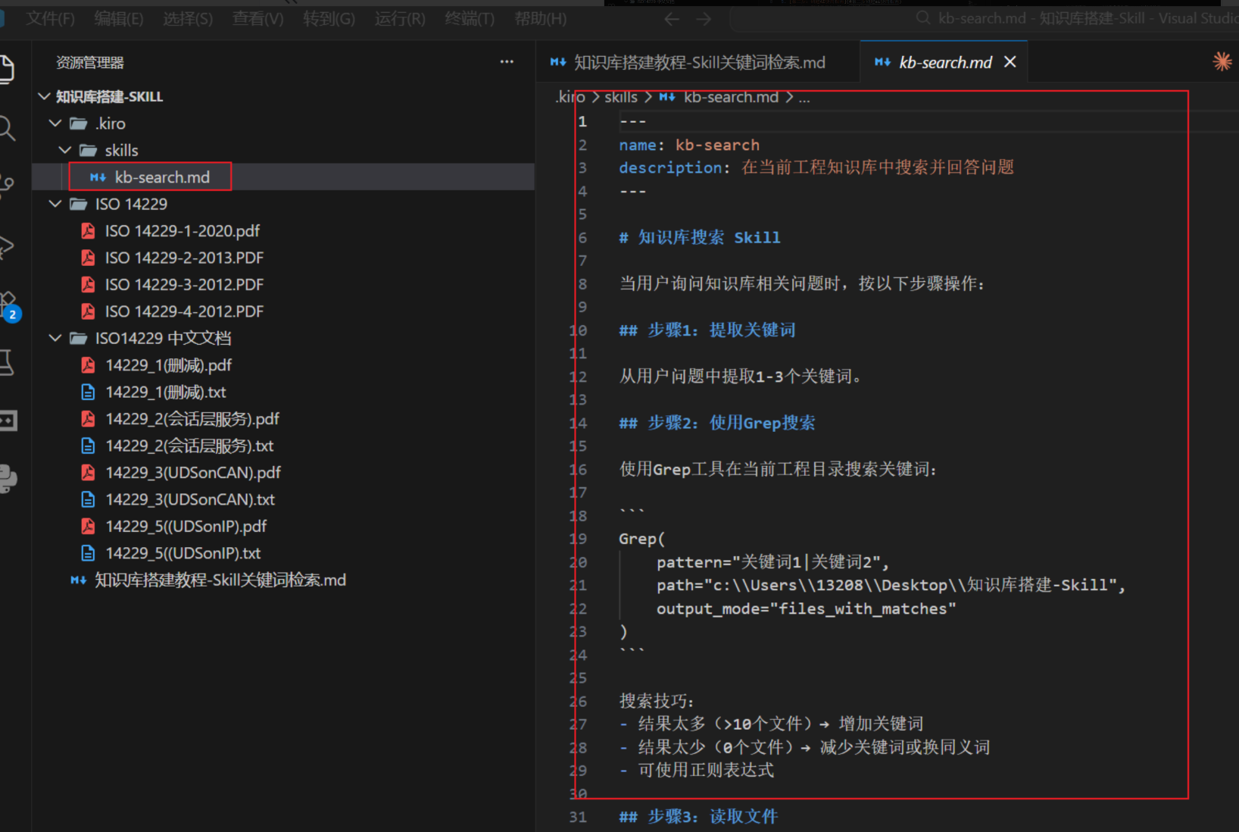Select the kb-search.md editor tab
The height and width of the screenshot is (832, 1239).
(945, 62)
